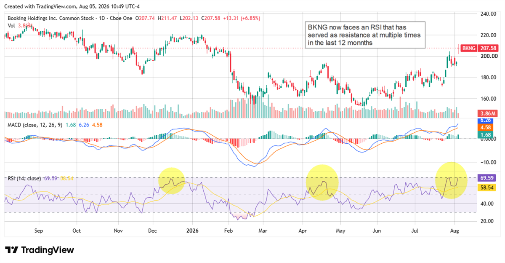Click Aug on the time axis
The image size is (505, 263).
point(454,231)
